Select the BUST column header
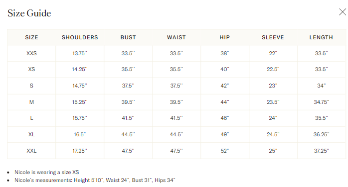Image resolution: width=348 pixels, height=187 pixels. (128, 37)
